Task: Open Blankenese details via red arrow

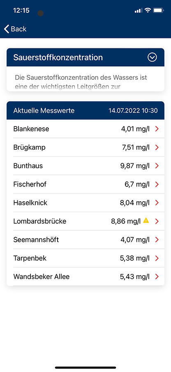Action: pyautogui.click(x=157, y=129)
